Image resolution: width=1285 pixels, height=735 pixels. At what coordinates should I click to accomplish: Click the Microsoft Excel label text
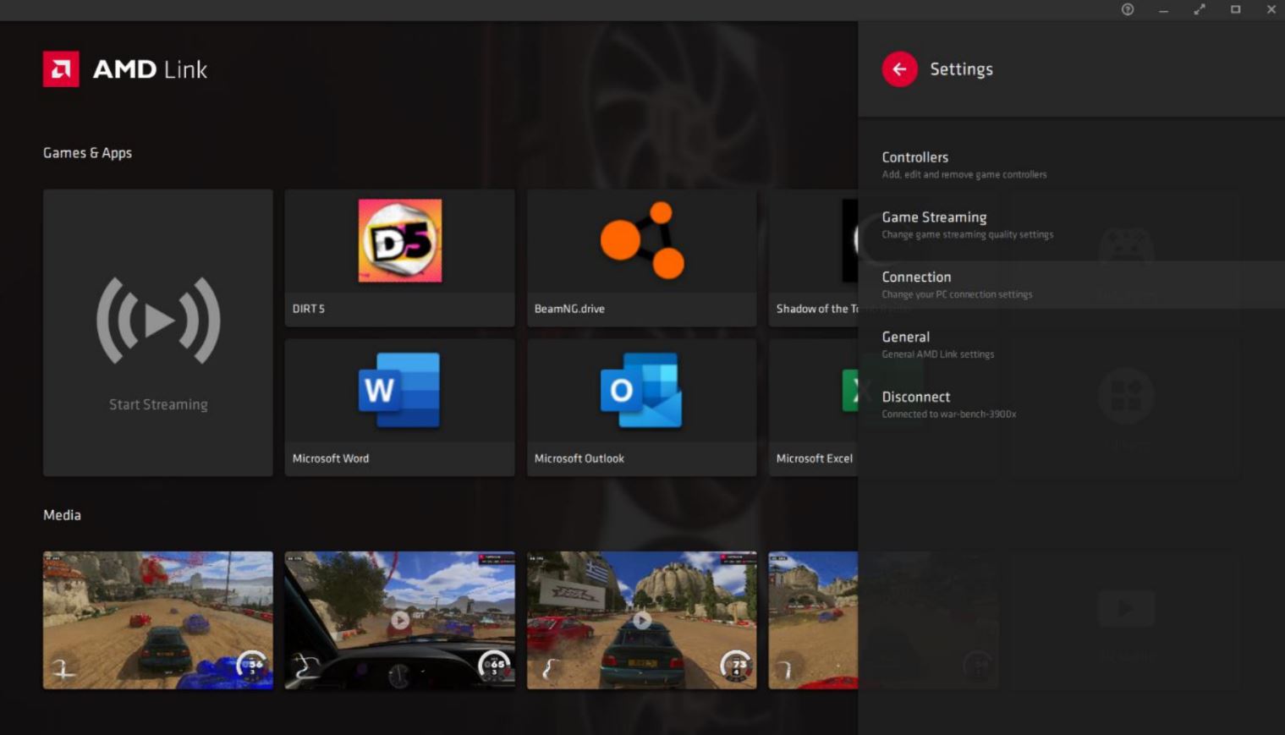[x=815, y=458]
